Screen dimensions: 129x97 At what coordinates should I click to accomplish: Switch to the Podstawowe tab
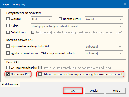point(10,84)
